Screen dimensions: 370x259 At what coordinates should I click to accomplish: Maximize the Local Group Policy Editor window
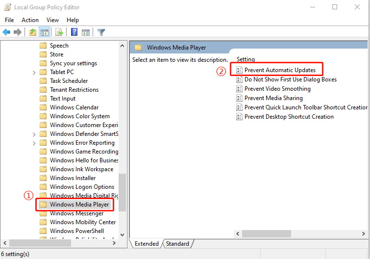coord(335,7)
